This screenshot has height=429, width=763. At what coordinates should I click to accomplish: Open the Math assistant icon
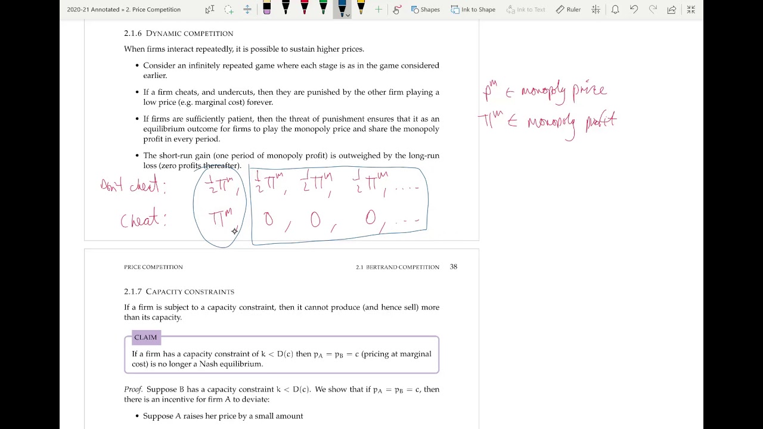[595, 10]
